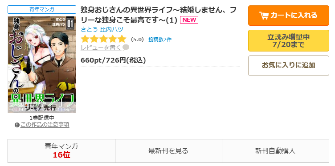Image resolution: width=335 pixels, height=166 pixels.
Task: Open author link 比内ハツ
Action: click(111, 29)
